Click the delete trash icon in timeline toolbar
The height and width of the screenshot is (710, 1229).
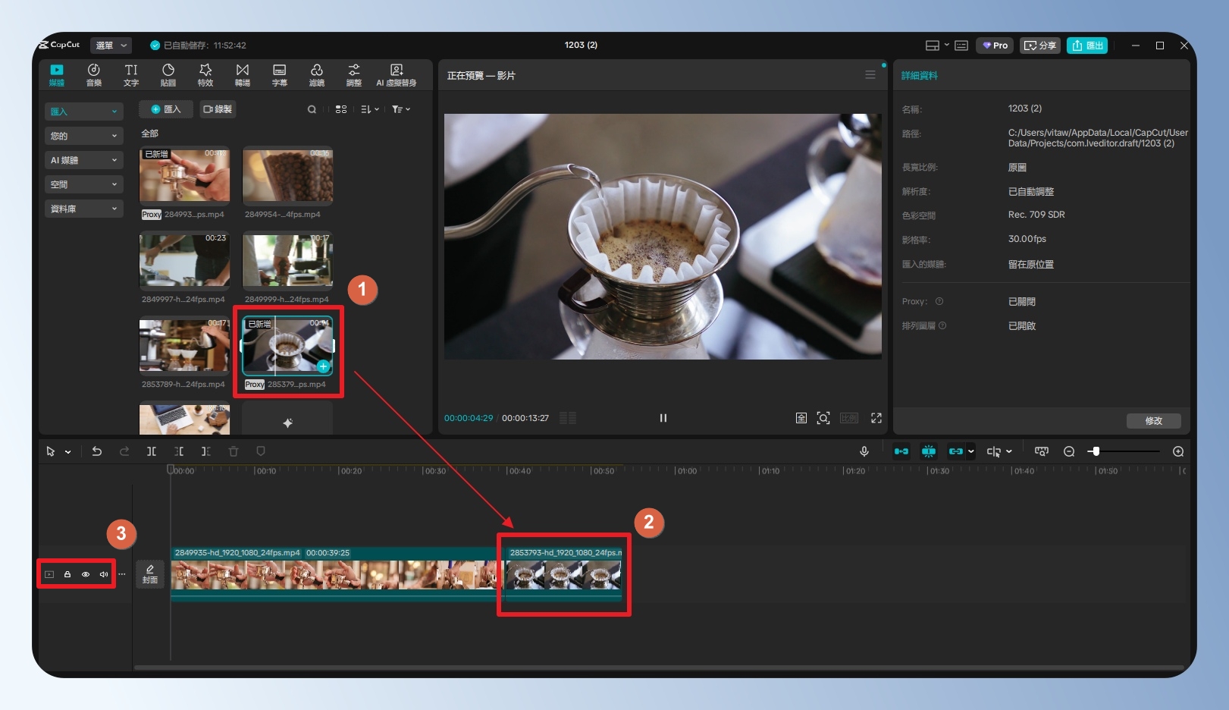click(x=234, y=451)
